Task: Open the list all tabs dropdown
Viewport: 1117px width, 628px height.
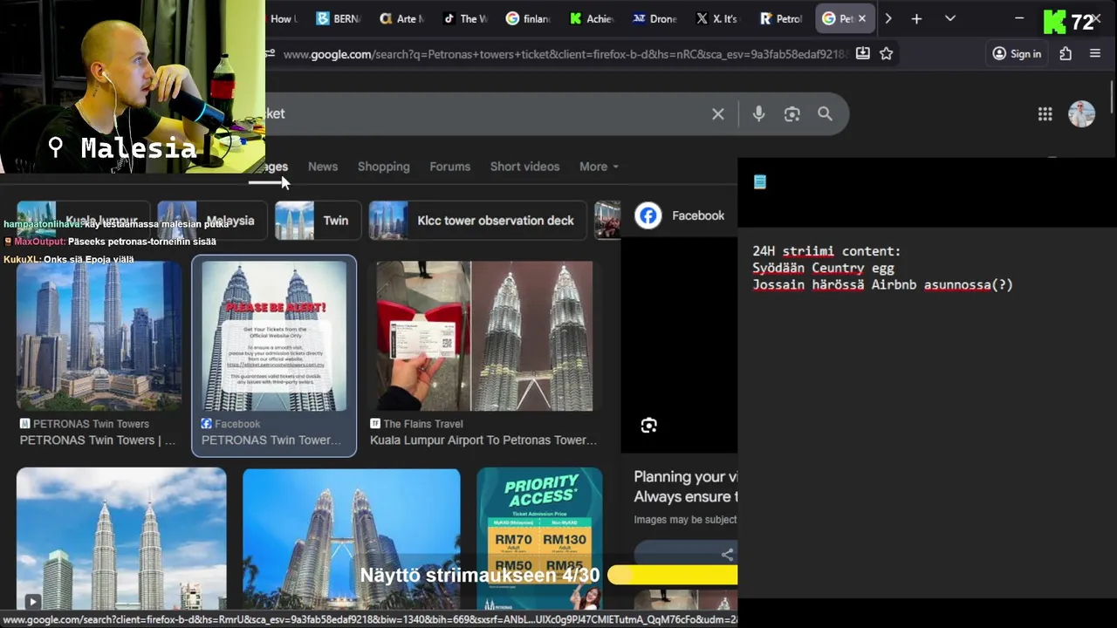Action: [x=950, y=18]
